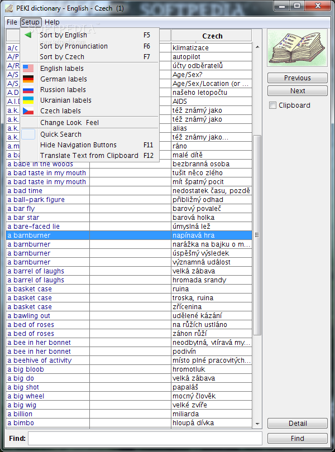Click the translation 'podivín'
The height and width of the screenshot is (452, 335).
184,352
